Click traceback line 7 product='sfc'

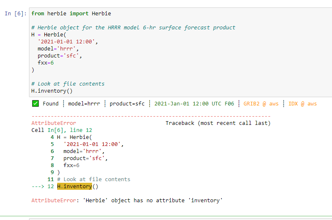coord(79,158)
